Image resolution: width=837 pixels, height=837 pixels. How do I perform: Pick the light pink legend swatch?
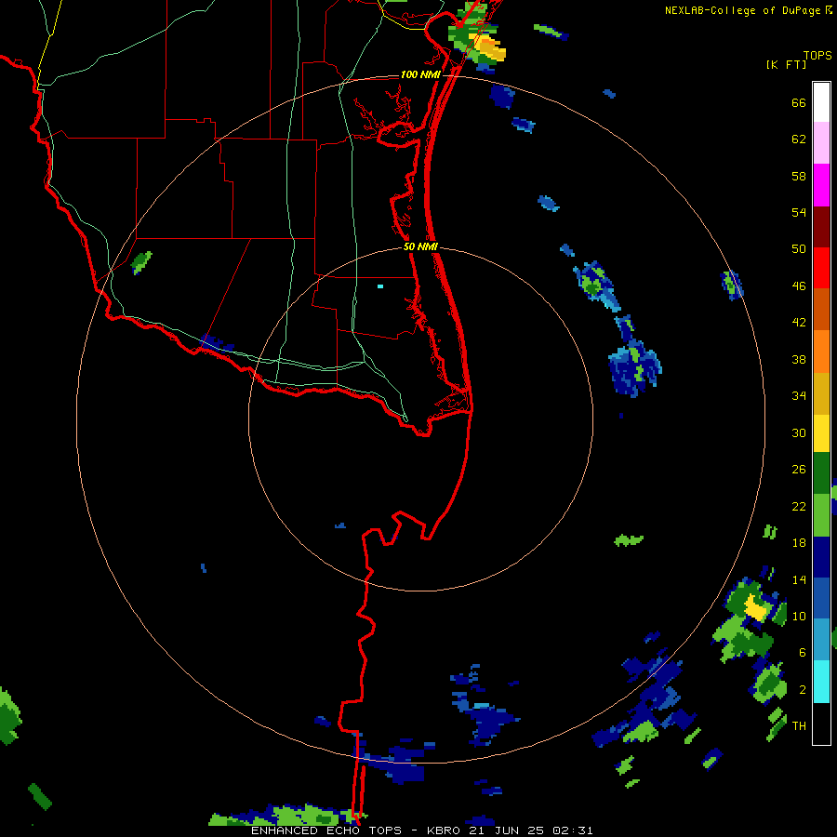tap(821, 142)
